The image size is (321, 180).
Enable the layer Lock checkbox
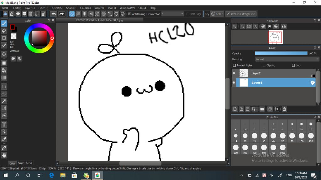tap(293, 65)
